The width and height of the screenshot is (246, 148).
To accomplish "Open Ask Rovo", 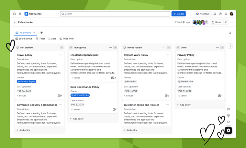I will point(203,14).
